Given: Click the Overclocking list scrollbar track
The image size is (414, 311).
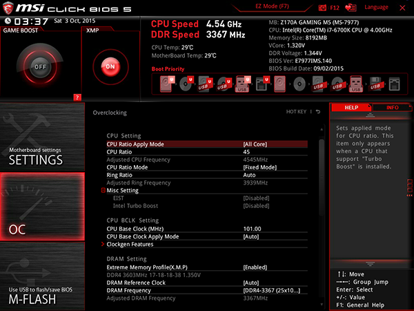Looking at the screenshot, I should pyautogui.click(x=322, y=217).
